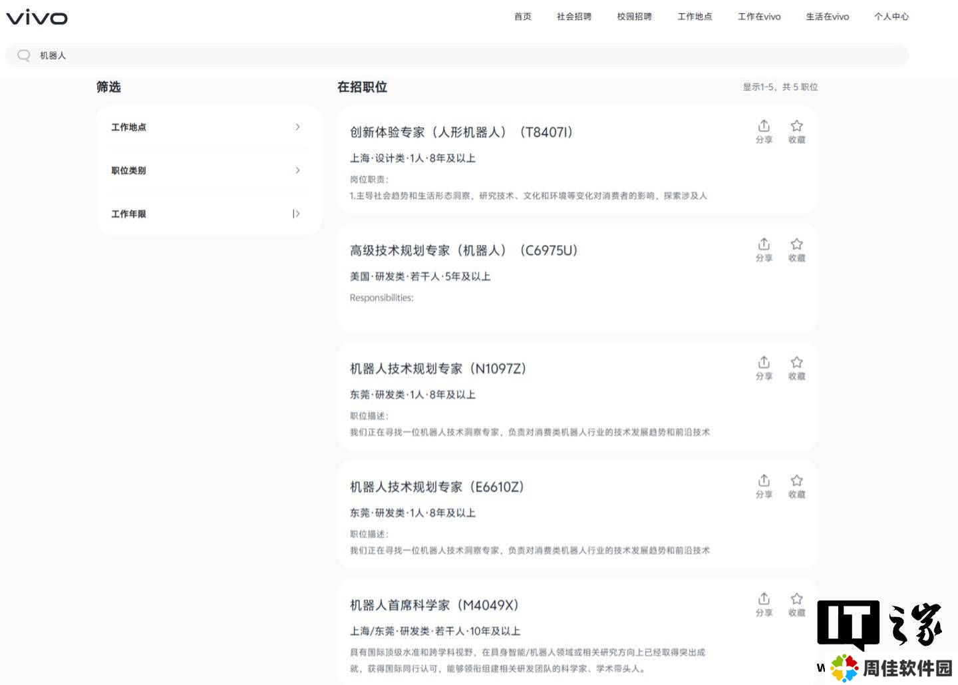The image size is (958, 685).
Task: Click 东莞·研发类 info line under N1097Z
Action: click(413, 395)
